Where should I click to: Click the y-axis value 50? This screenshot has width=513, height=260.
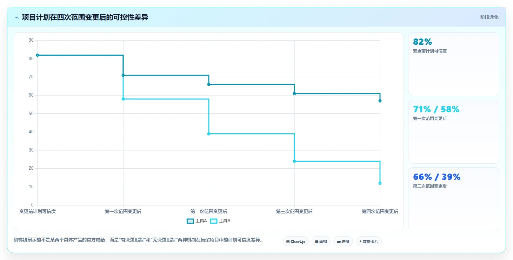(31, 113)
